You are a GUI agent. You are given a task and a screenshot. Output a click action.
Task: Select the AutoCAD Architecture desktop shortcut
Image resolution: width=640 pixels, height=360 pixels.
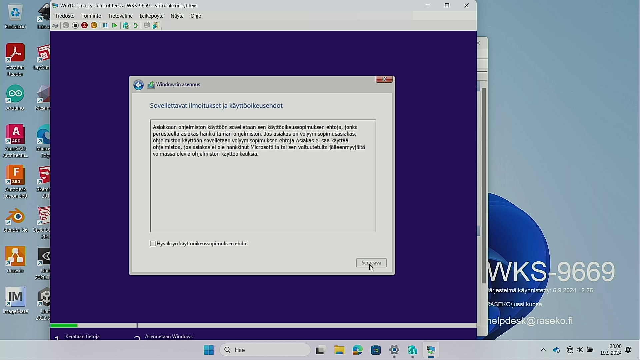click(x=15, y=141)
